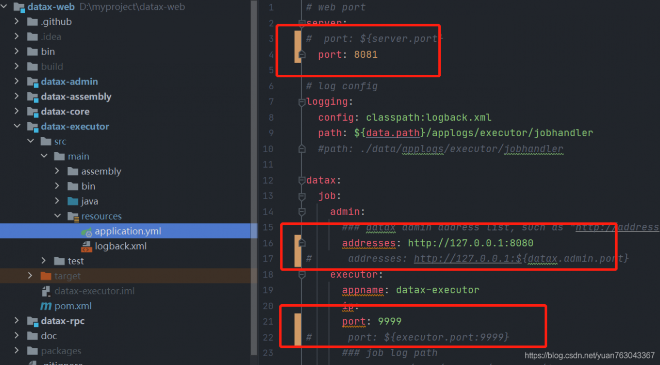
Task: Expand the datax-rpc module chevron
Action: pos(17,321)
